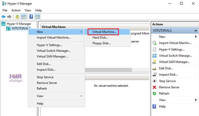Click Stop Service link in Actions pane
Image resolution: width=199 pixels, height=116 pixels.
tap(167, 81)
